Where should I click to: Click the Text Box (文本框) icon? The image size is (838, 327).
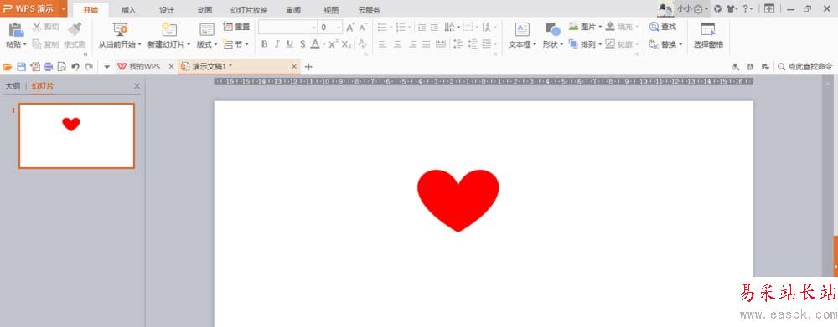pyautogui.click(x=522, y=29)
